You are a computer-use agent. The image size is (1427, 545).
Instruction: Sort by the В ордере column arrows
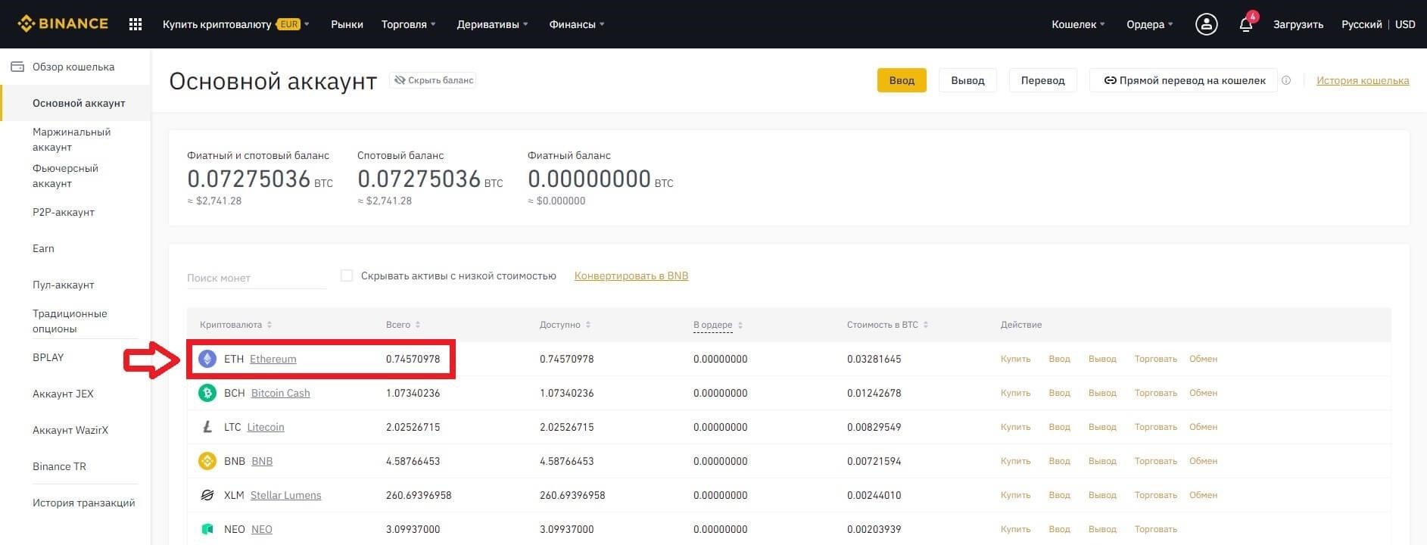pyautogui.click(x=740, y=325)
